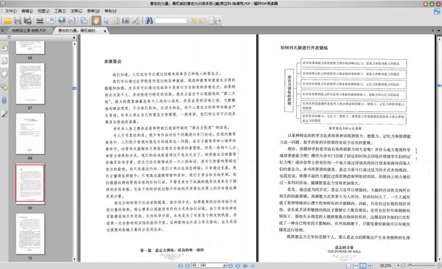Open the page number dropdown
Screen dimensions: 442x269
click(225, 265)
